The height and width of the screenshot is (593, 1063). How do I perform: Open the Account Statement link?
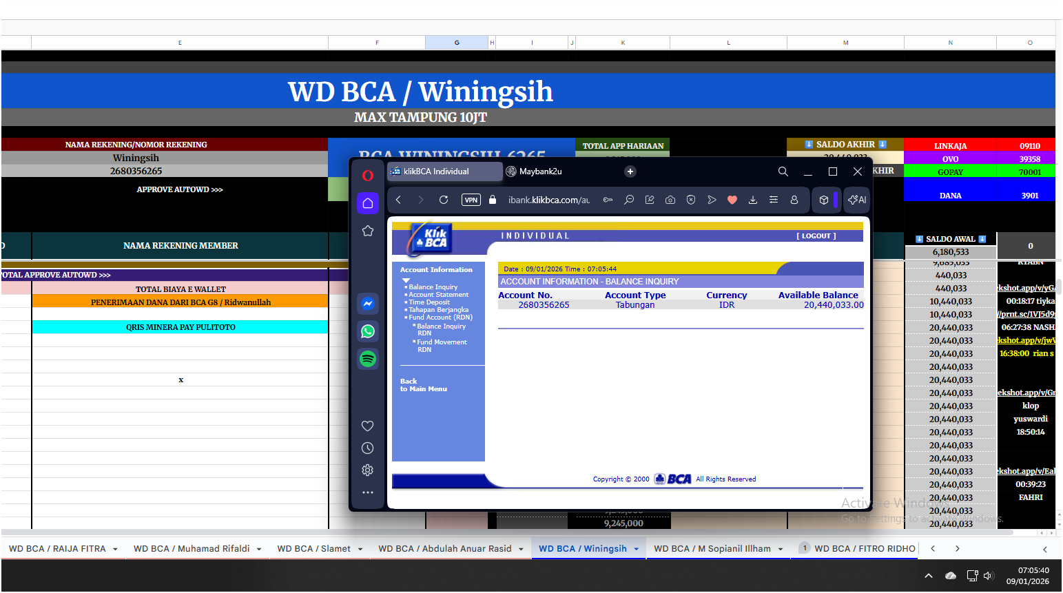pos(439,295)
